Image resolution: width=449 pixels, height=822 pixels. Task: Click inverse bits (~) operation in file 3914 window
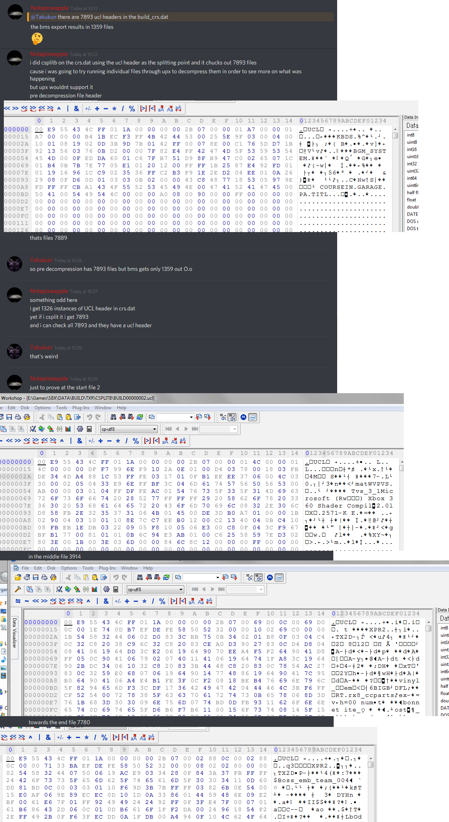27,601
